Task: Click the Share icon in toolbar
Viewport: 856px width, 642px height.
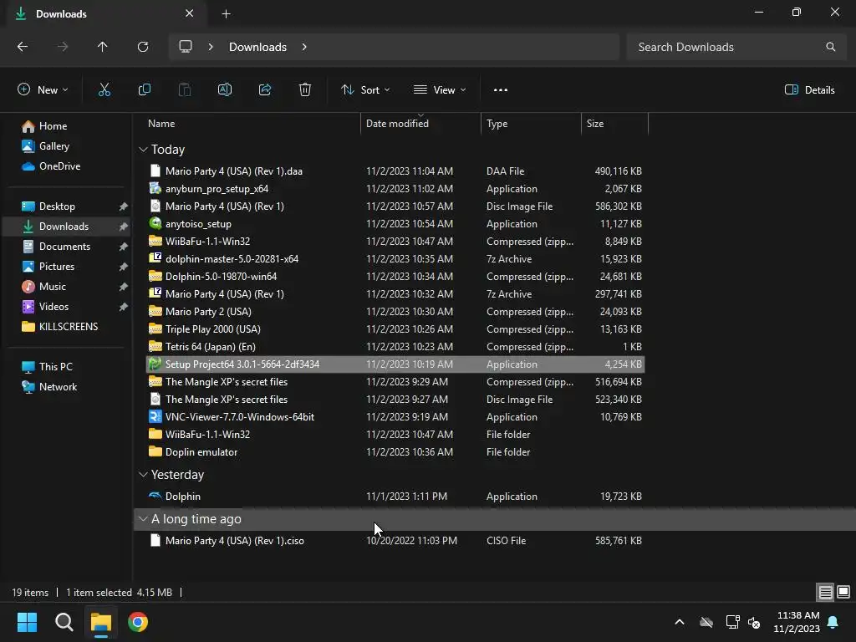Action: (265, 90)
